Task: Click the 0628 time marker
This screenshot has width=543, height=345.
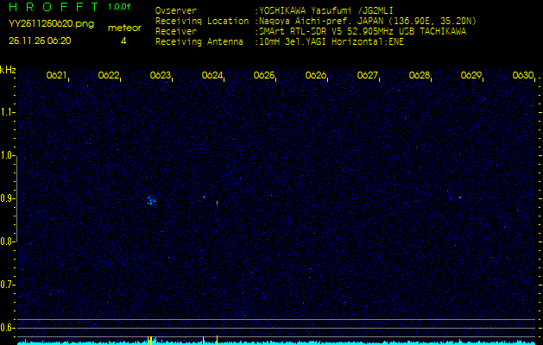Action: [x=420, y=76]
